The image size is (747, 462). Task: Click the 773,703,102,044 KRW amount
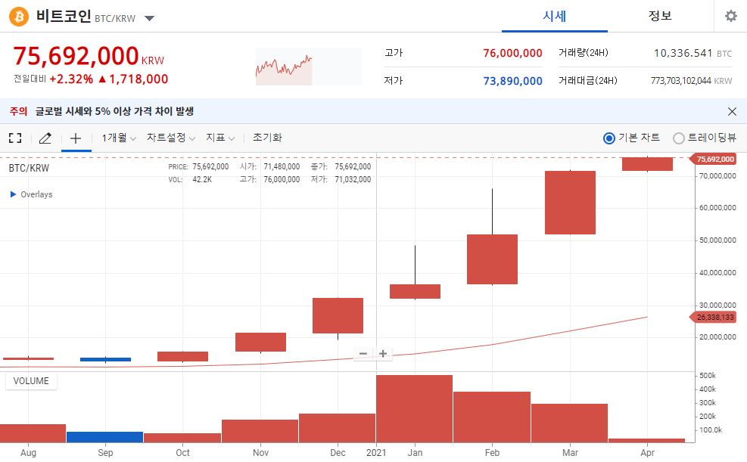(691, 81)
